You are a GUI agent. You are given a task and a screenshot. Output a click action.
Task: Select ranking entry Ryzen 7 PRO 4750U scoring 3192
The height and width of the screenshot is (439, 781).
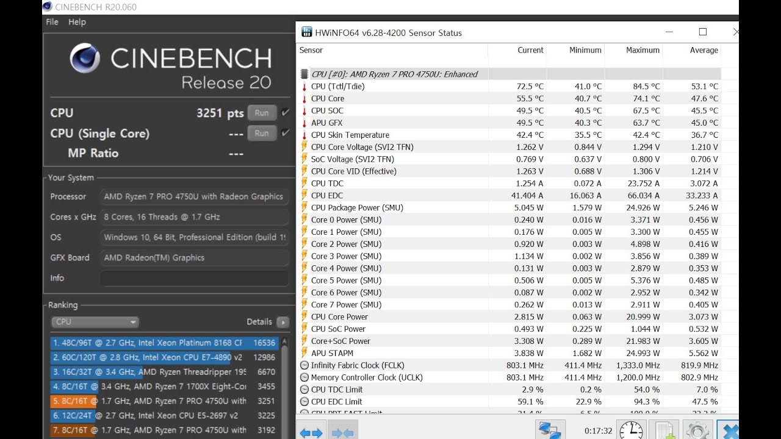(164, 430)
